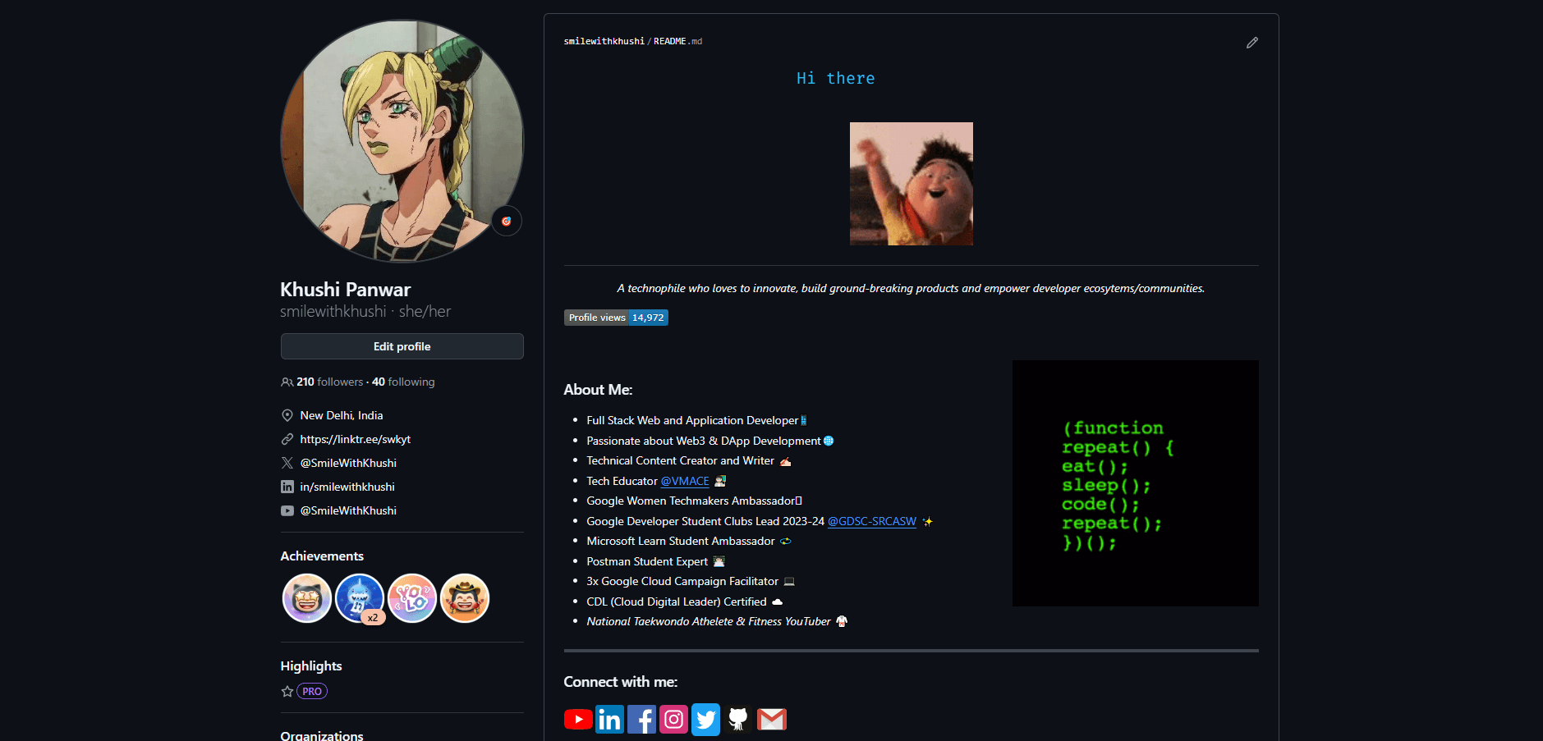Click the pencil edit README icon
1543x741 pixels.
click(1251, 43)
